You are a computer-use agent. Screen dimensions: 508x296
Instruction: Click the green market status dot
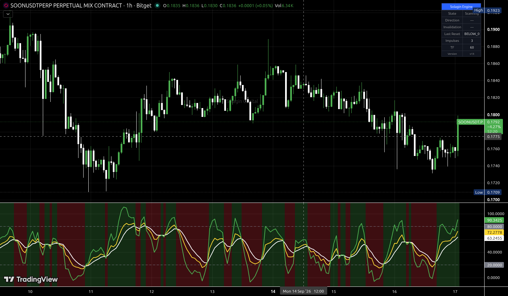pyautogui.click(x=157, y=5)
